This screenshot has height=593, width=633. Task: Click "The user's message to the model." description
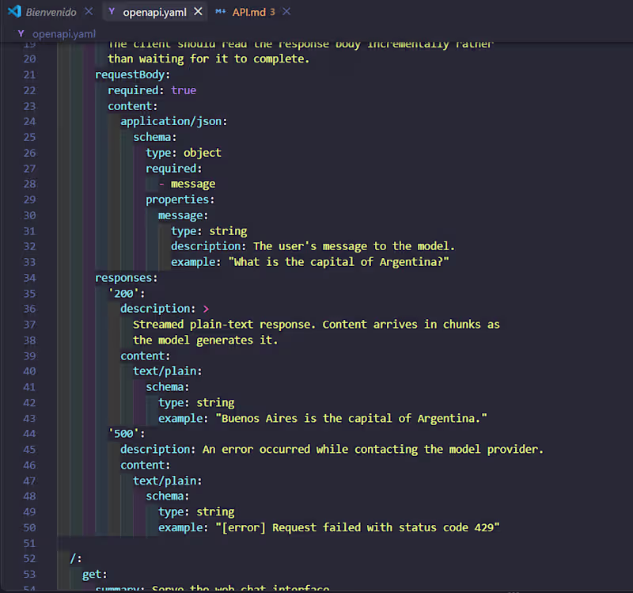(354, 246)
